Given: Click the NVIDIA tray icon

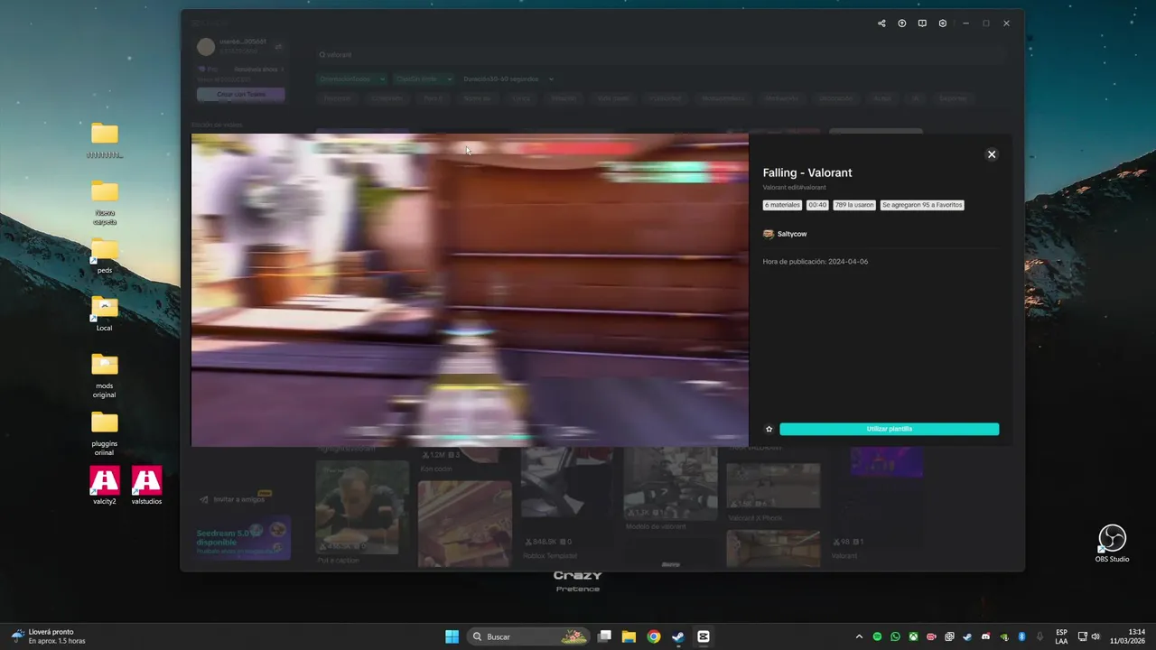Looking at the screenshot, I should pyautogui.click(x=1003, y=636).
